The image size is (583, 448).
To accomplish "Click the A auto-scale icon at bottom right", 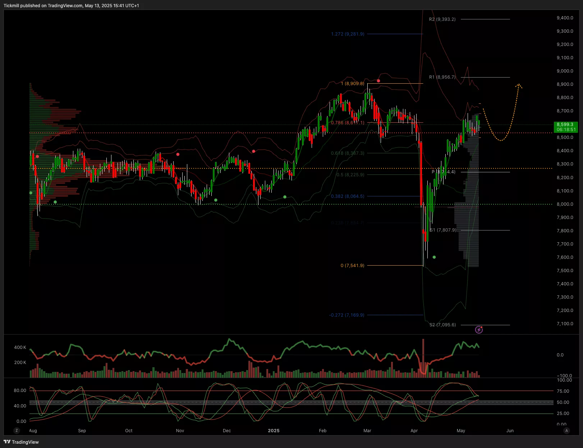I will (x=566, y=430).
